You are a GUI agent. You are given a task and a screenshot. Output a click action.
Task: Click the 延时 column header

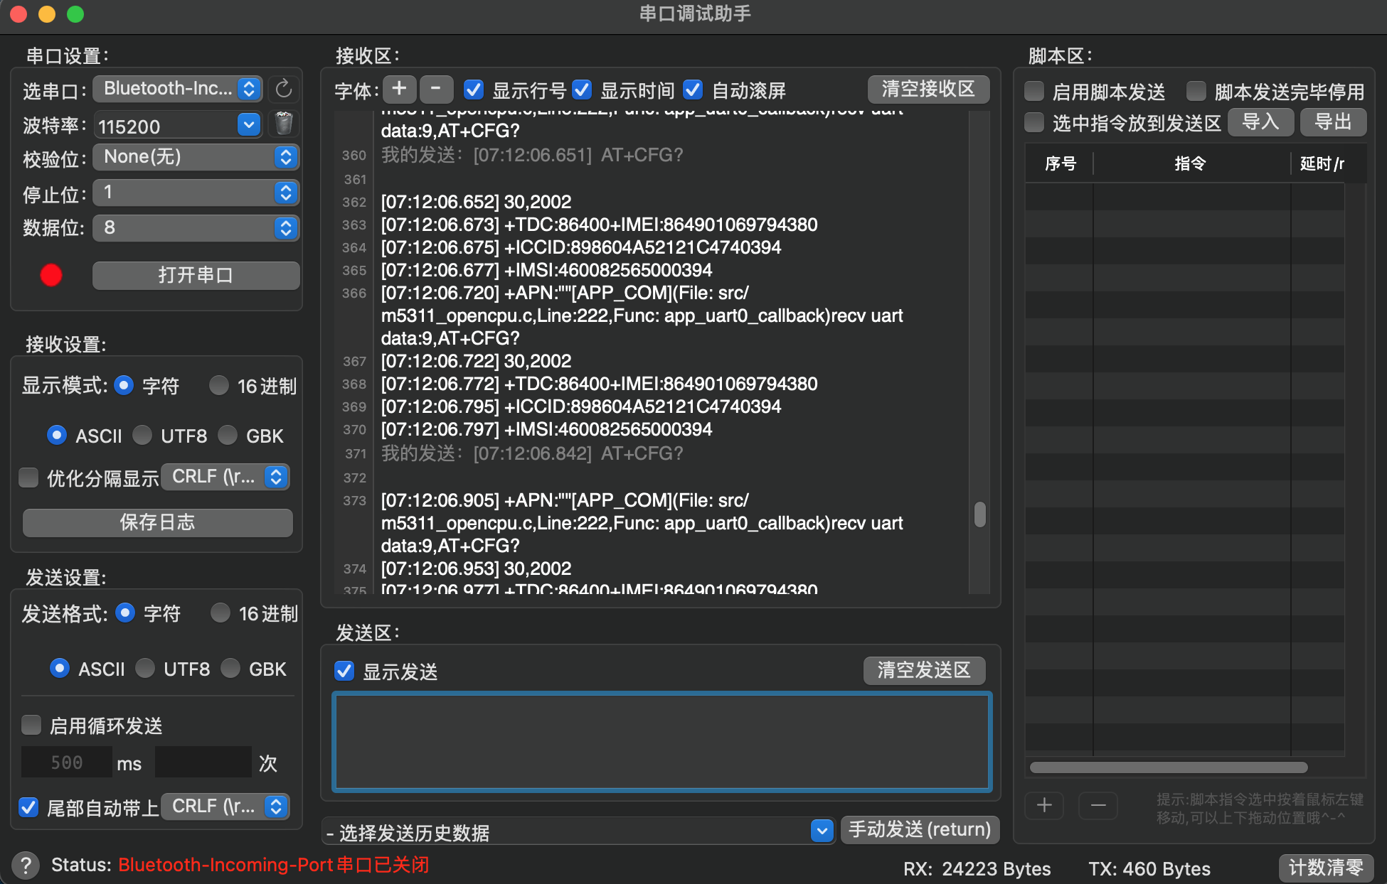1322,164
